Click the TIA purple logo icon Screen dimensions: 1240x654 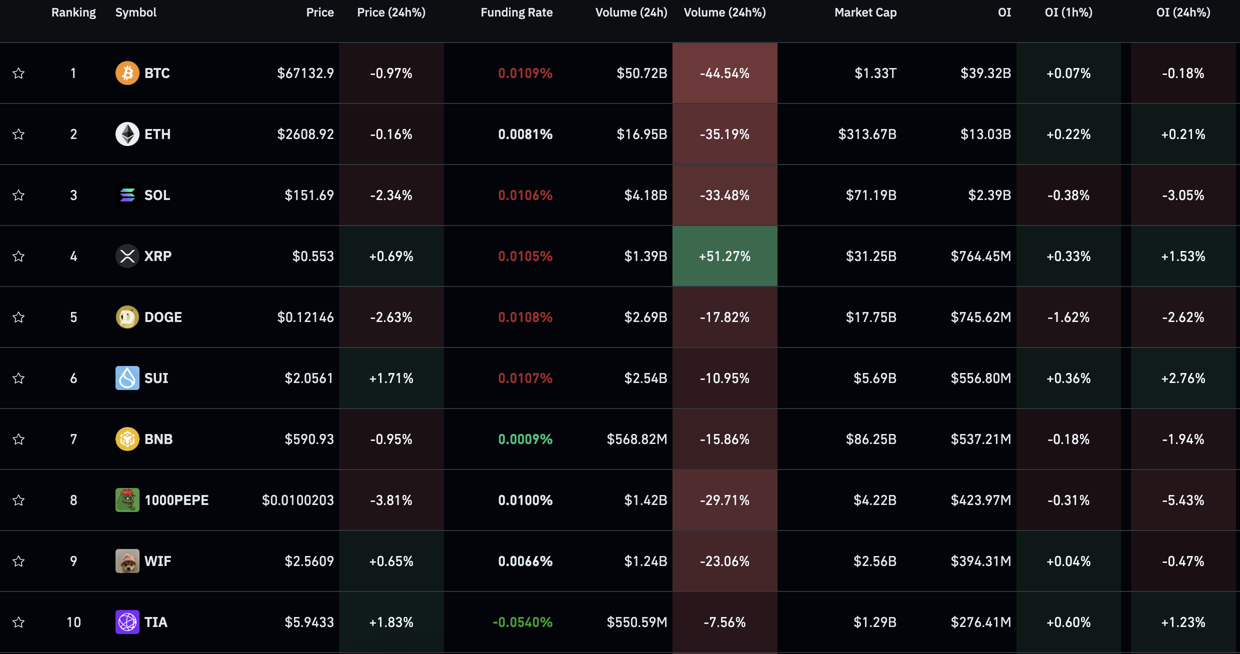127,622
